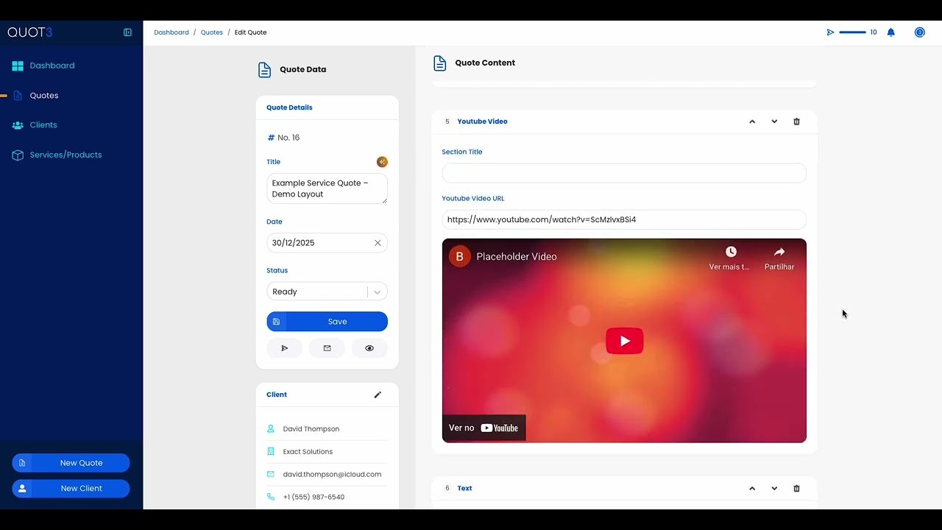Move the Text section down
The image size is (942, 530).
point(774,488)
